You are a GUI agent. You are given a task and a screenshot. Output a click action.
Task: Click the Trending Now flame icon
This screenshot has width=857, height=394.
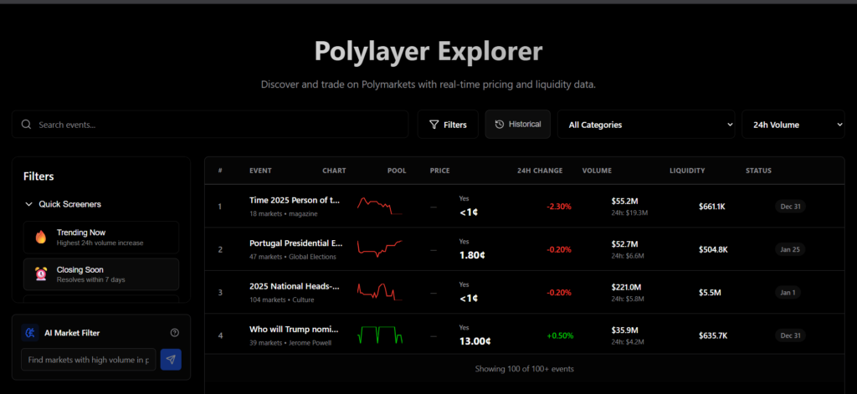41,237
